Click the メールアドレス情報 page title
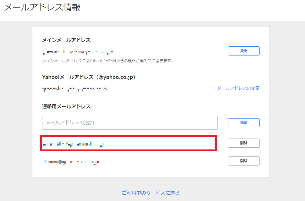The width and height of the screenshot is (305, 201). (x=42, y=7)
